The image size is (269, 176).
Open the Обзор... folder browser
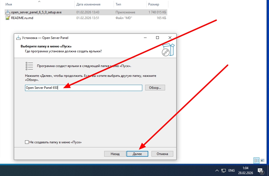[155, 88]
